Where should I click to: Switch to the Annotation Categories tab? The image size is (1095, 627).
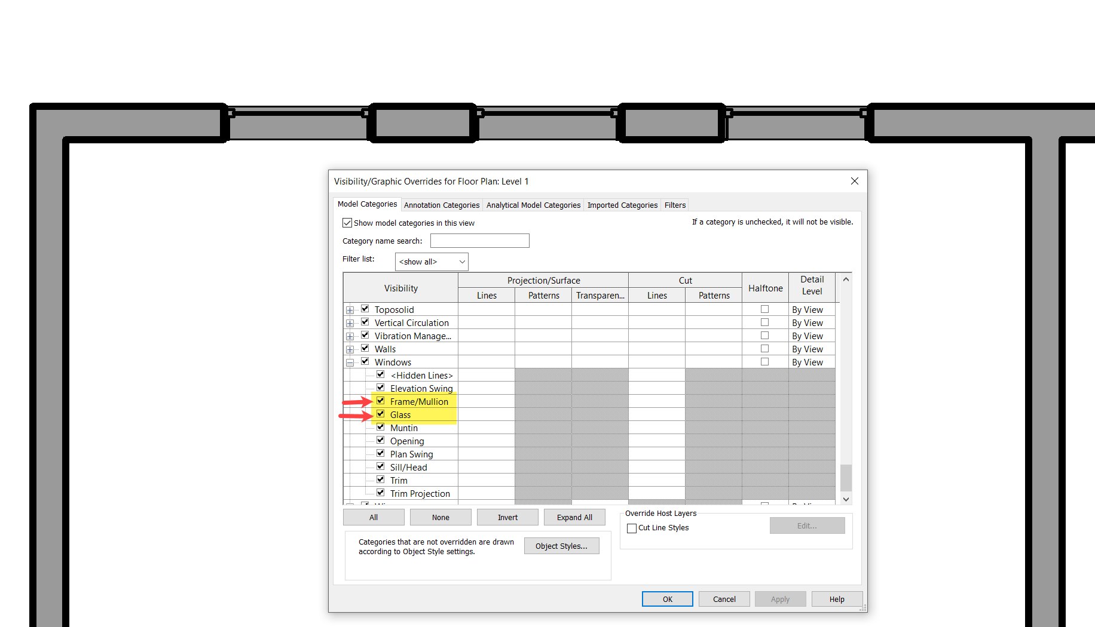(441, 205)
